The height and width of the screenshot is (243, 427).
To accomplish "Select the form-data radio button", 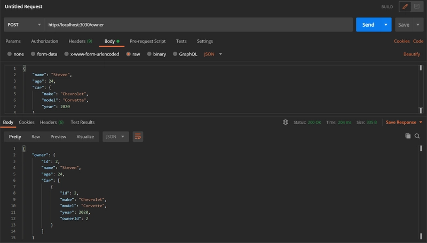I will coord(33,54).
